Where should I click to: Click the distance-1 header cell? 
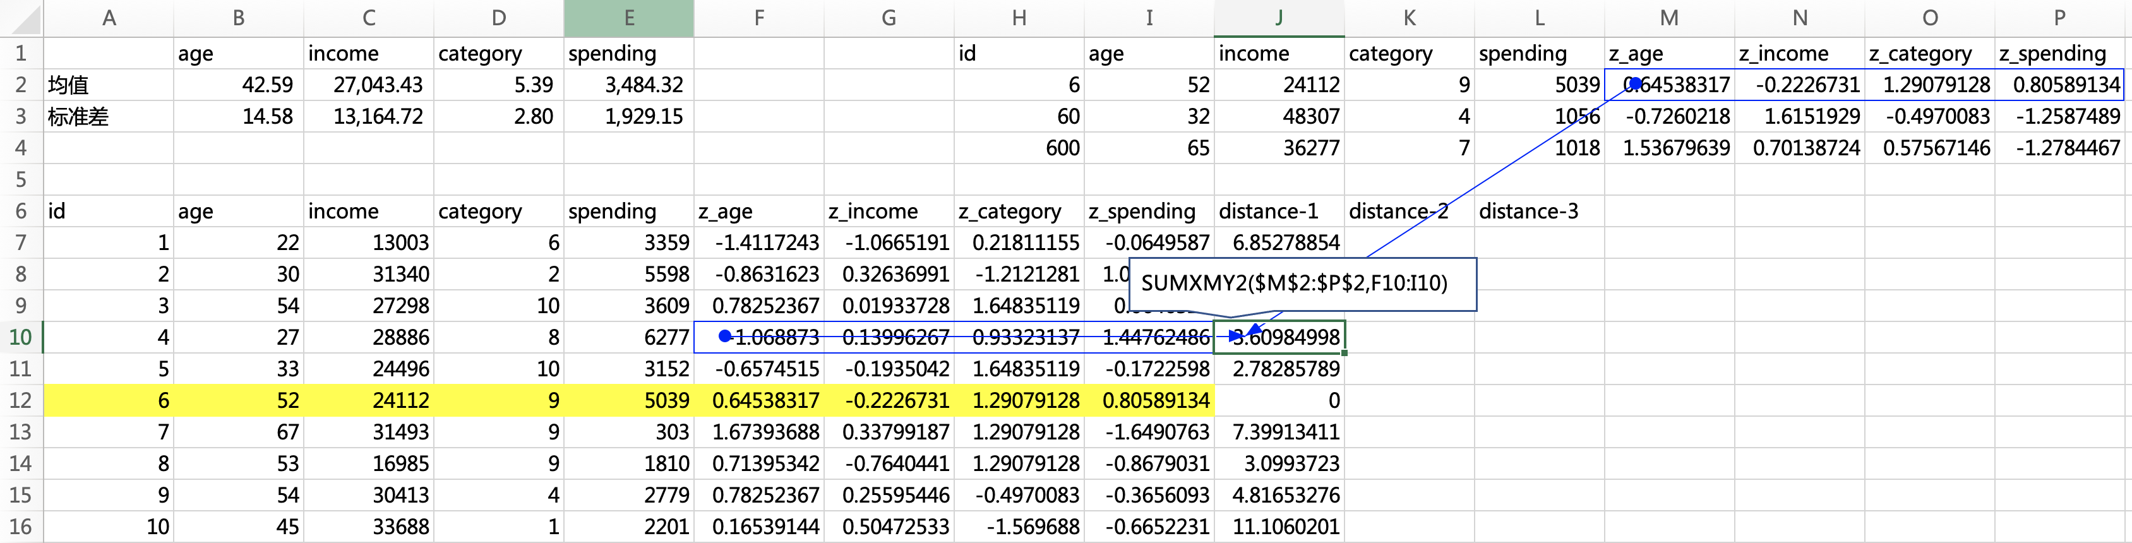click(1279, 211)
